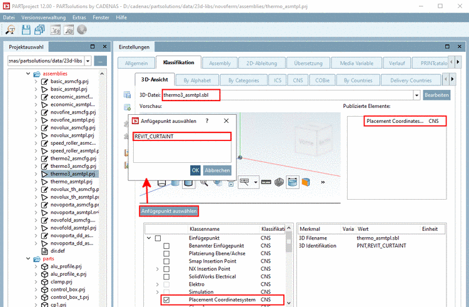Image resolution: width=469 pixels, height=307 pixels.
Task: Click first grayed window icon left of globe
Action: pyautogui.click(x=55, y=30)
